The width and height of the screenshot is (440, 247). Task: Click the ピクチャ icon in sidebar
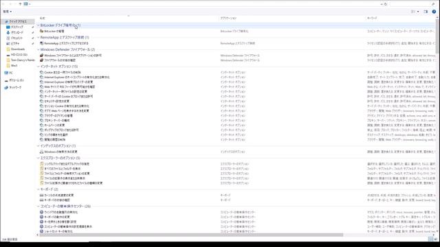point(8,43)
